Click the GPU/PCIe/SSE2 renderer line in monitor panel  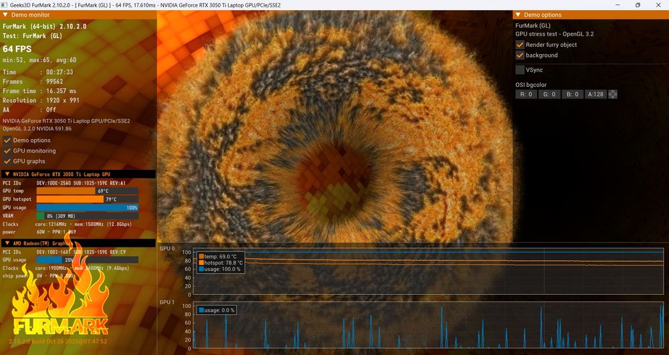click(x=66, y=121)
